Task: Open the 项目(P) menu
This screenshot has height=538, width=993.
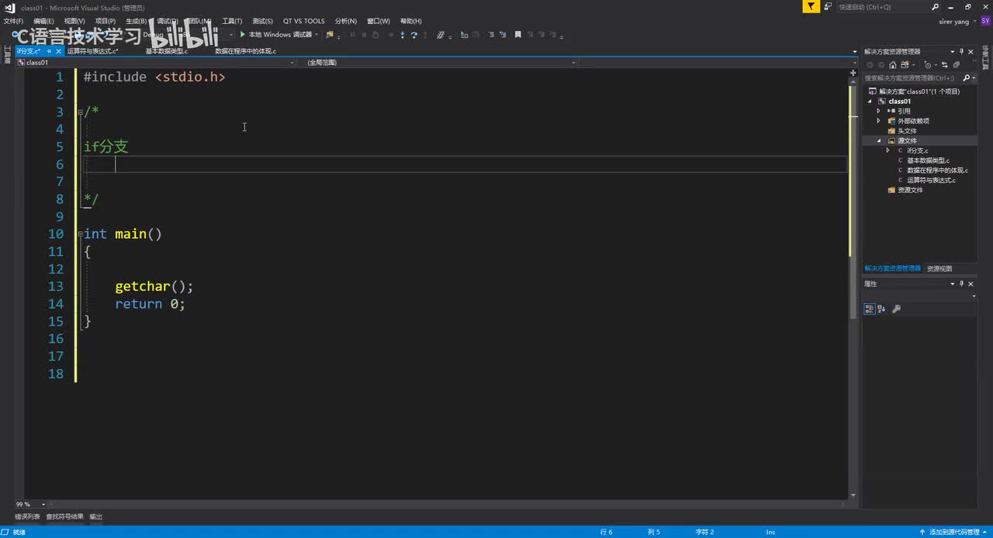Action: click(x=106, y=21)
